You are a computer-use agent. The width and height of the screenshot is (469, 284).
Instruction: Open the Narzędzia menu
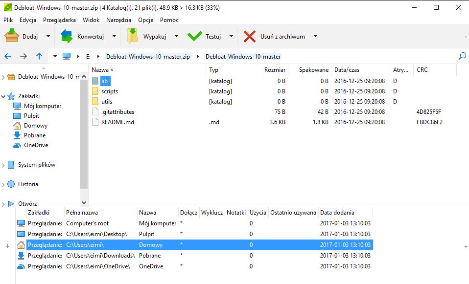click(118, 20)
